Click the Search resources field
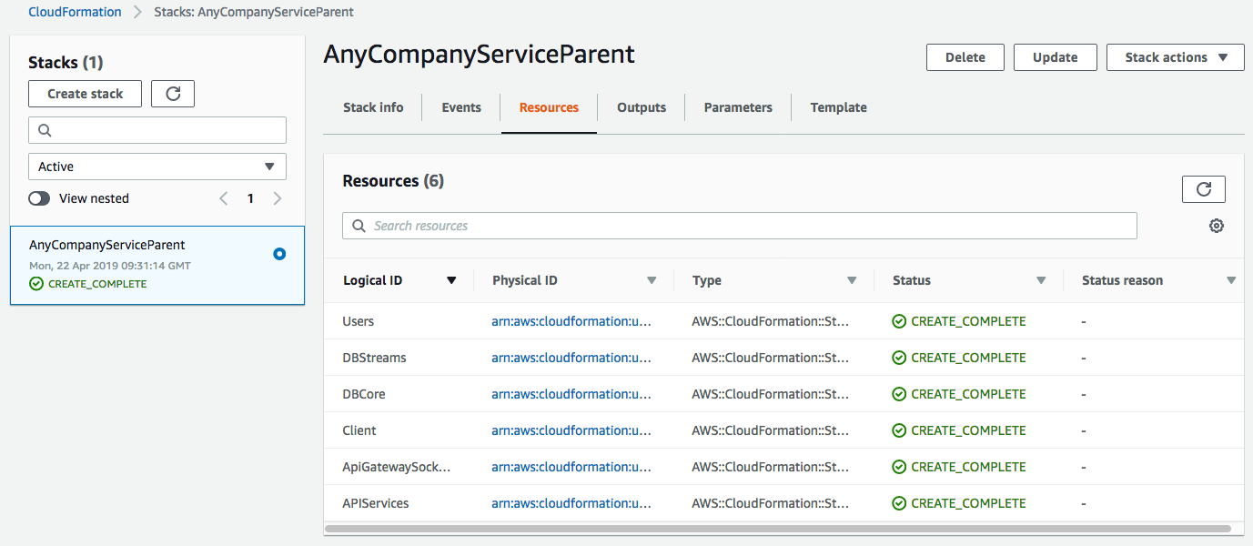This screenshot has width=1253, height=546. click(739, 226)
